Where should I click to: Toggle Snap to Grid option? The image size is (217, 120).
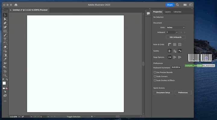pyautogui.click(x=180, y=57)
